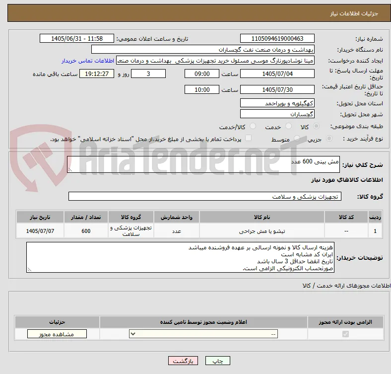Click the چاپ print button
The image size is (391, 374).
coord(218,361)
